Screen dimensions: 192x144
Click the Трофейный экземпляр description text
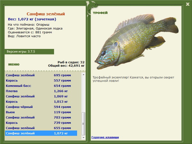[x=133, y=79]
